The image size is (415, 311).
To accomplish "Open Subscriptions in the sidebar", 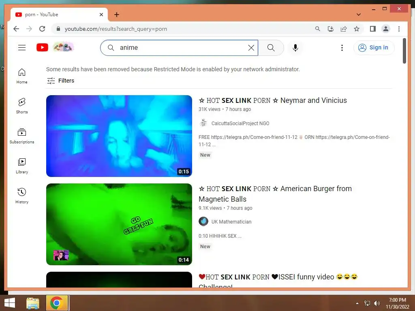I will coord(22,136).
